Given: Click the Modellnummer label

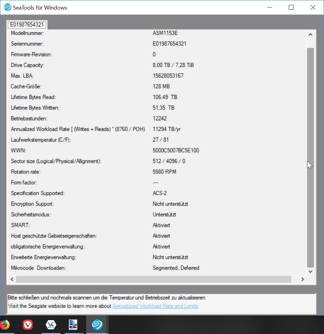Looking at the screenshot, I should pyautogui.click(x=27, y=33).
